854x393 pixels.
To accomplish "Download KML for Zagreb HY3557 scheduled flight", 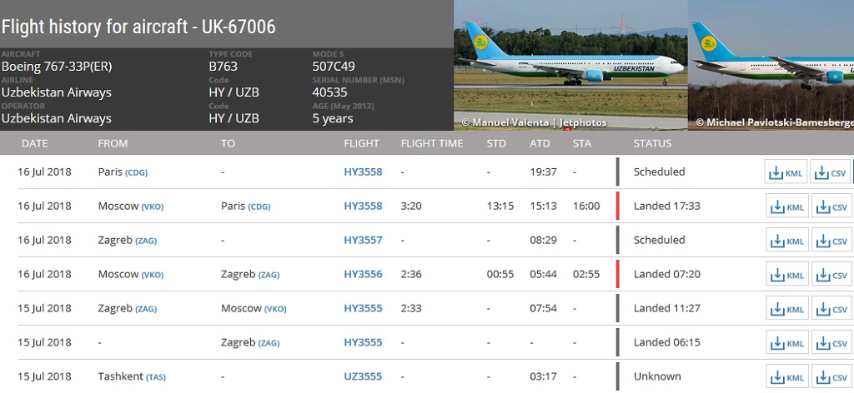I will point(786,241).
